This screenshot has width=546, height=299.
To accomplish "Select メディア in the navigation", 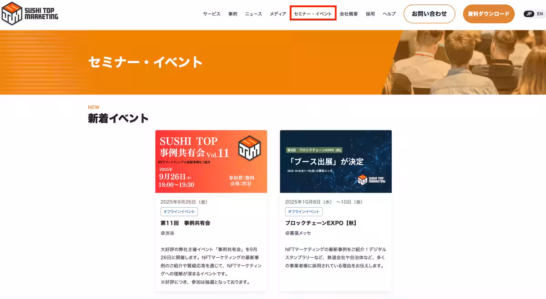I will (x=278, y=14).
